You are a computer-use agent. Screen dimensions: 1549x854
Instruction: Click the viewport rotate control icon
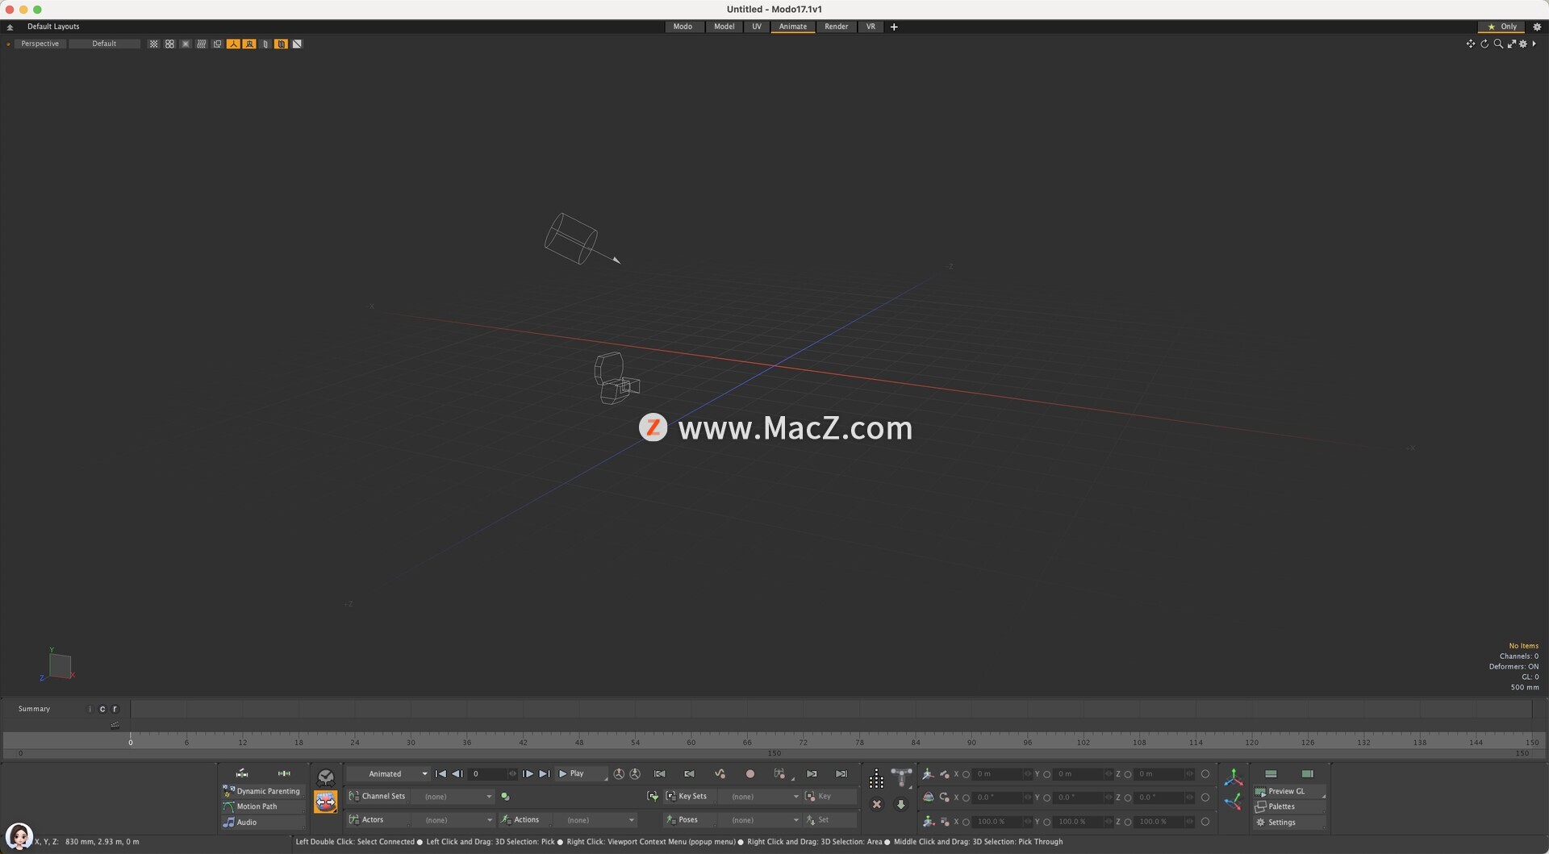point(1484,44)
